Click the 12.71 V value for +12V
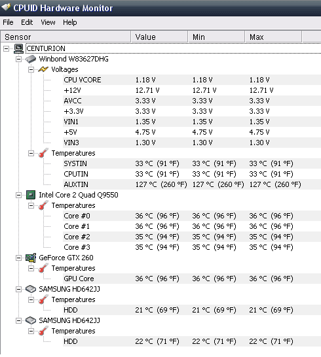321x357 pixels. [x=147, y=90]
